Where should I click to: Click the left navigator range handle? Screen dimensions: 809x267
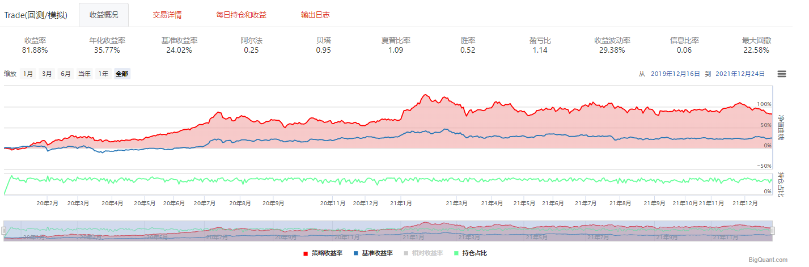click(x=3, y=231)
